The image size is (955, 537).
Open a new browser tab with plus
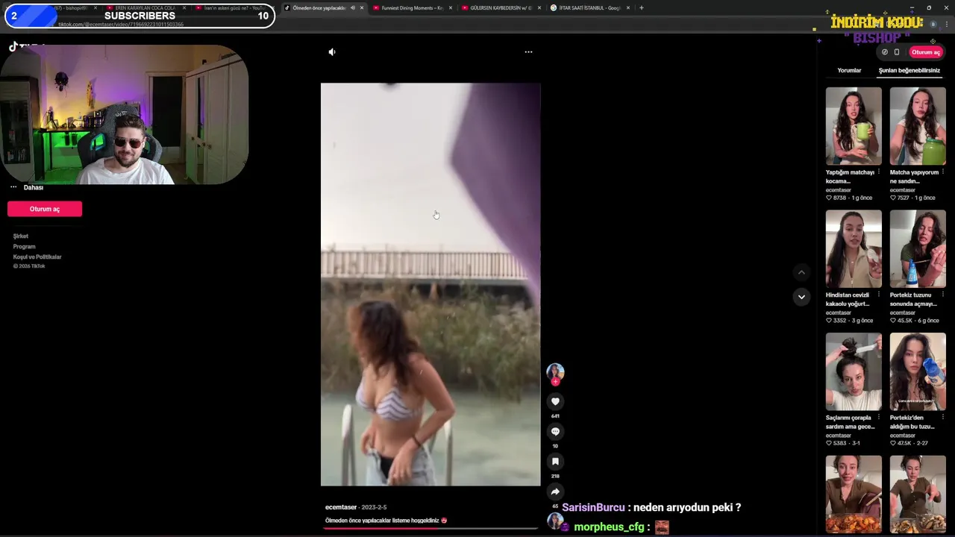coord(641,7)
